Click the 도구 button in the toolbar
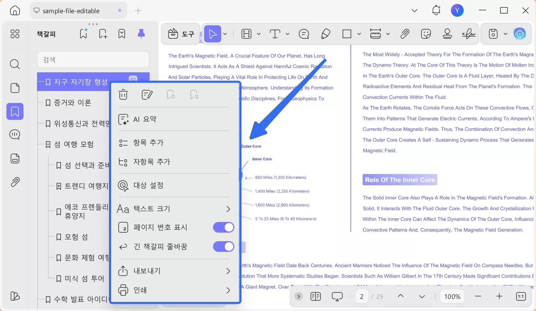Image resolution: width=536 pixels, height=311 pixels. click(181, 33)
